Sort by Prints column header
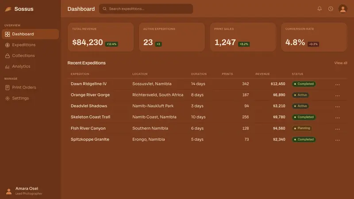The height and width of the screenshot is (199, 354). point(227,74)
